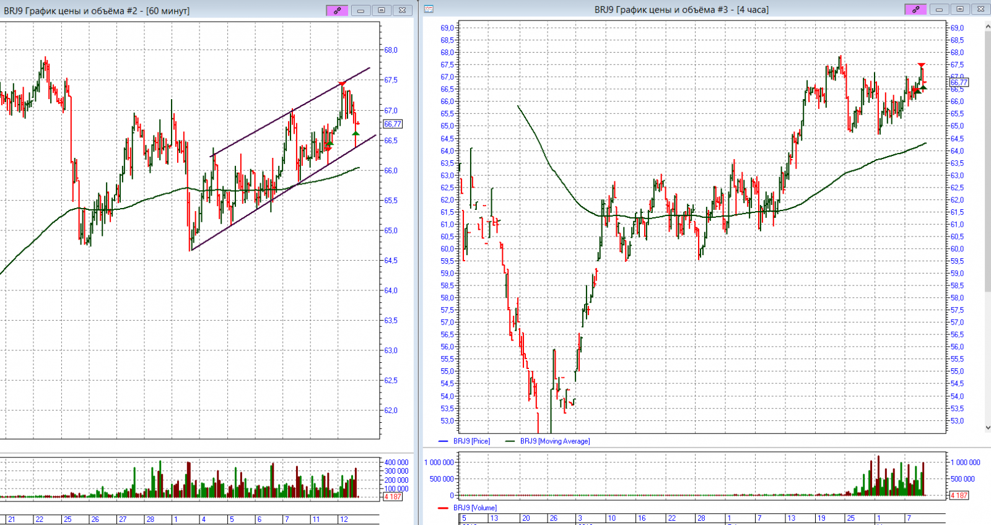Click date 12 on the 60-minute time axis
This screenshot has height=525, width=991.
[344, 519]
